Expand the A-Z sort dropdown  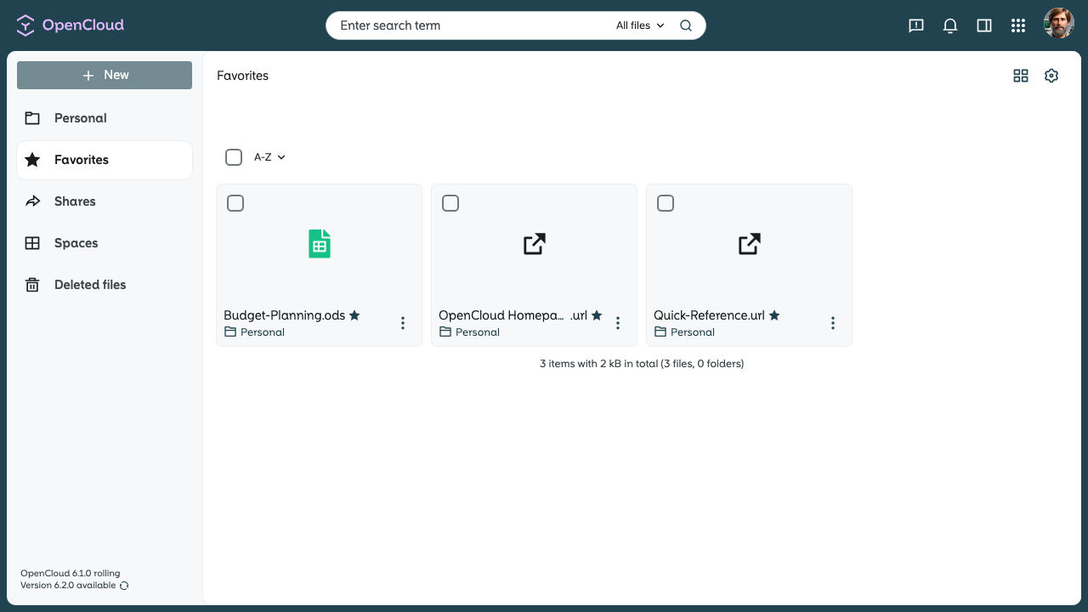[270, 157]
